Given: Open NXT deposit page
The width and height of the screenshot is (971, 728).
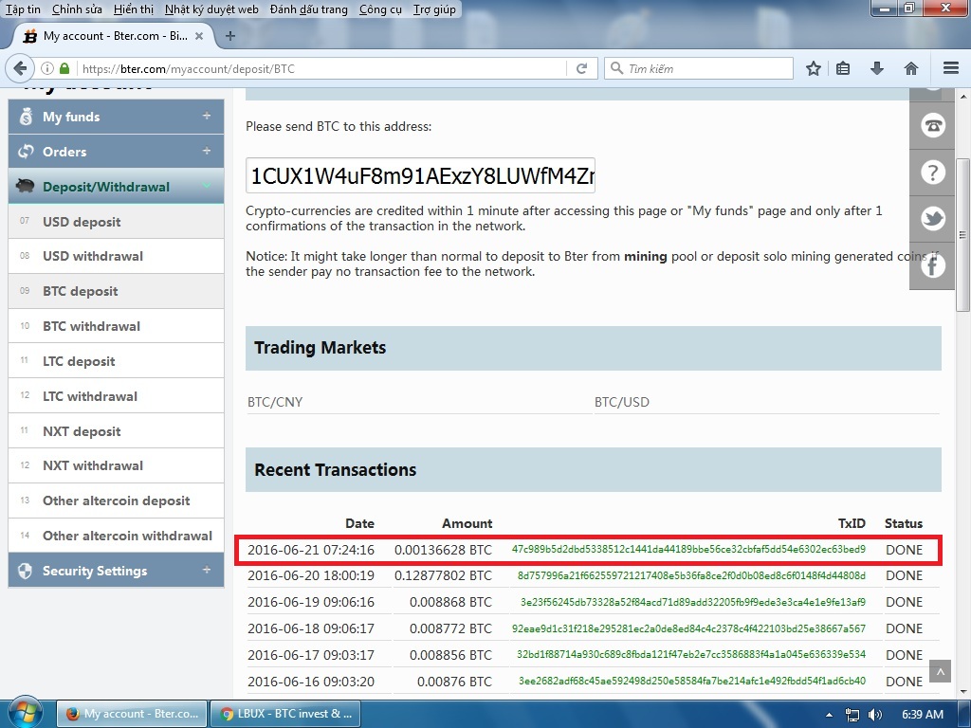Looking at the screenshot, I should coord(116,431).
